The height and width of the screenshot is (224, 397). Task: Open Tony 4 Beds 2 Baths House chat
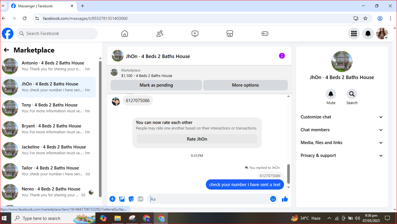[48, 108]
